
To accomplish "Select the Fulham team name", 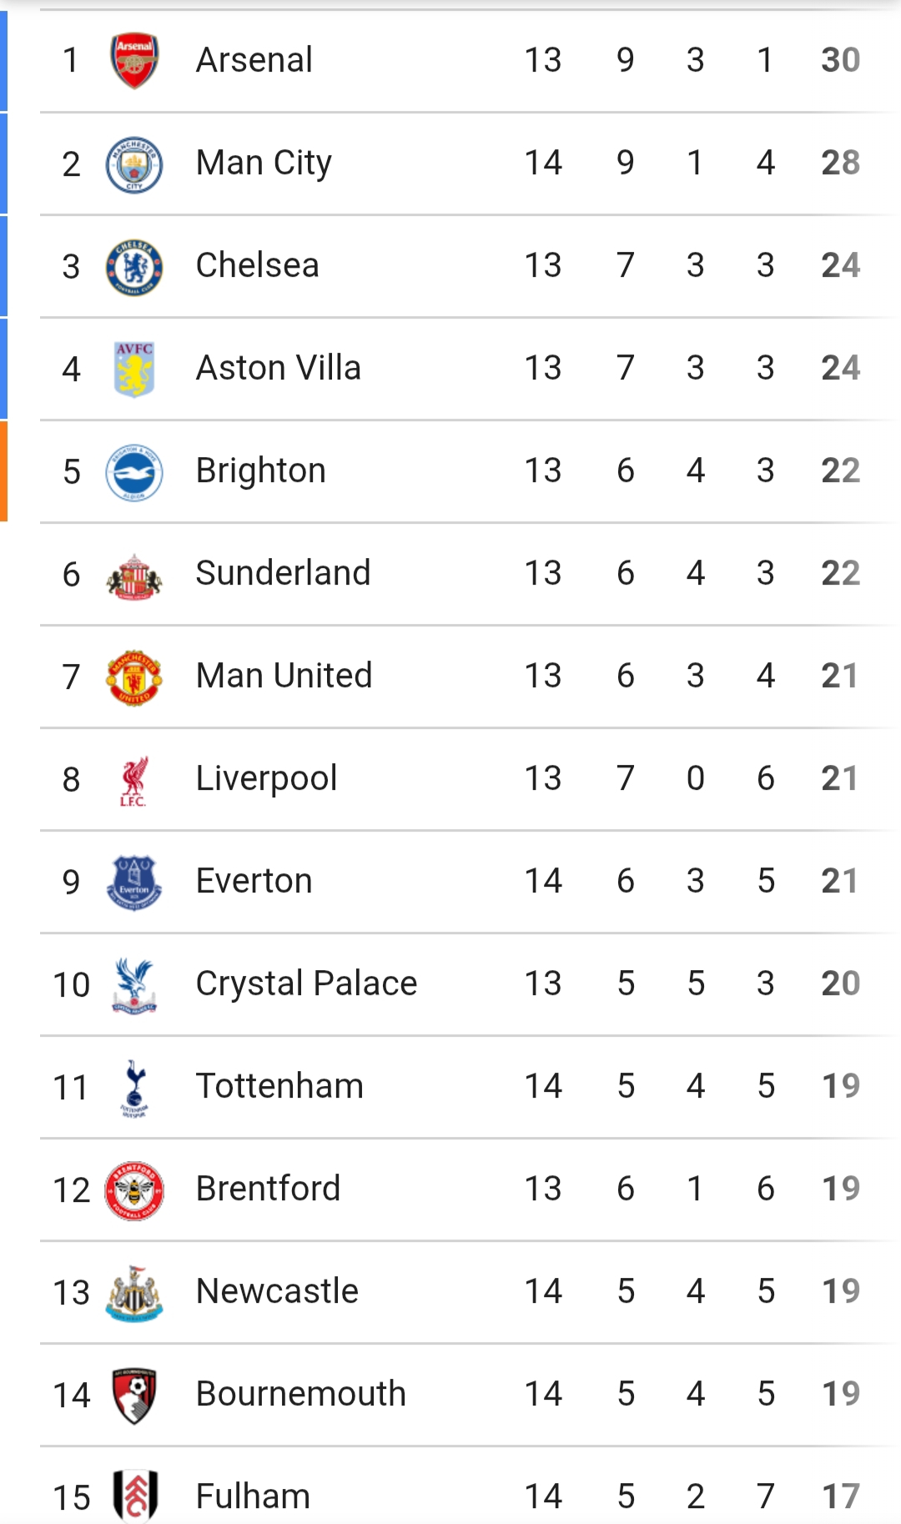I will (253, 1496).
